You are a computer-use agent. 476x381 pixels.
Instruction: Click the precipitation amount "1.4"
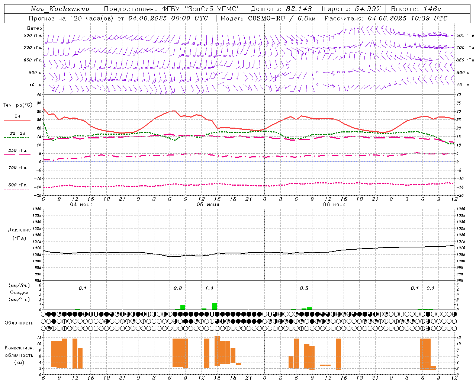click(209, 288)
